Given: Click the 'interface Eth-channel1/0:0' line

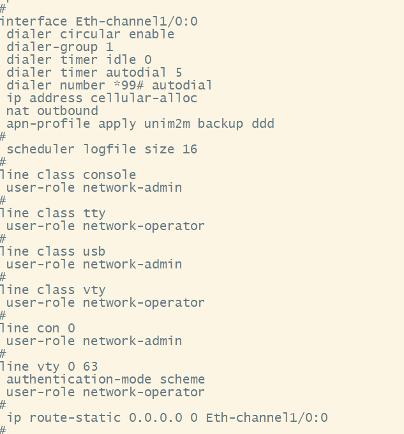Looking at the screenshot, I should (x=99, y=22).
